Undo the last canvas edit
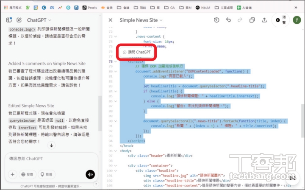 pyautogui.click(x=228, y=20)
